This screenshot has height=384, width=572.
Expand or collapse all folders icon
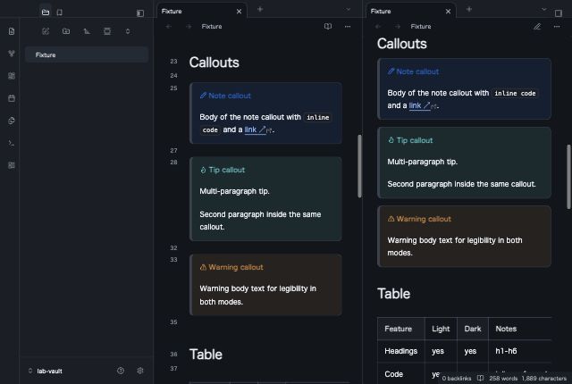click(x=128, y=31)
